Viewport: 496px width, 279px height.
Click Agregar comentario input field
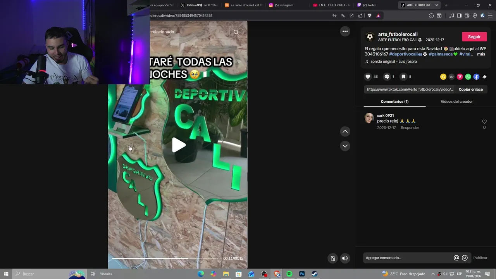point(408,258)
